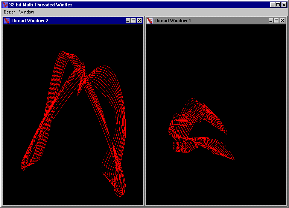Maximize Thread Window 2

tap(134, 21)
